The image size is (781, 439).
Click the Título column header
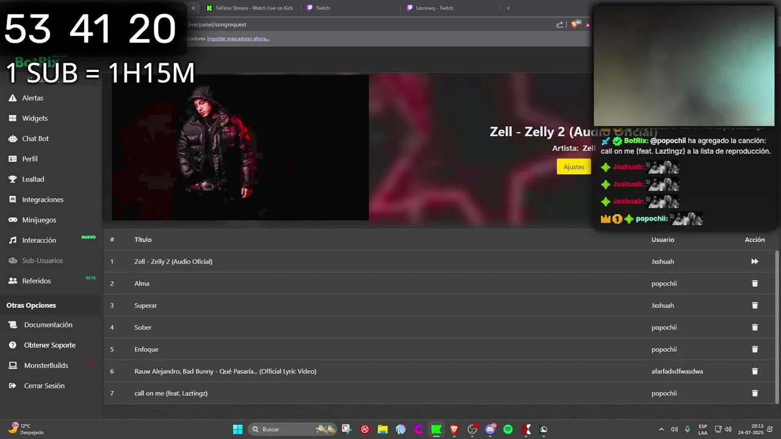[x=143, y=240]
